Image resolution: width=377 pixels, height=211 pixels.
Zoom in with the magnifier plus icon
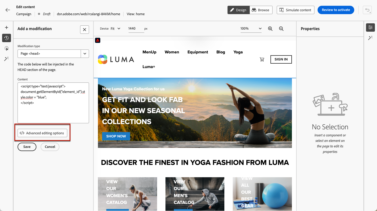270,29
